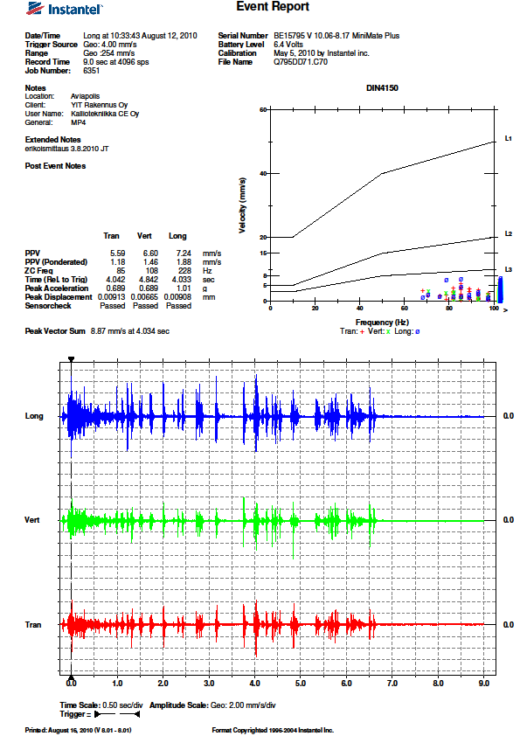Screen dimensions: 520x736
Task: Click the Instantel logo
Action: [65, 9]
